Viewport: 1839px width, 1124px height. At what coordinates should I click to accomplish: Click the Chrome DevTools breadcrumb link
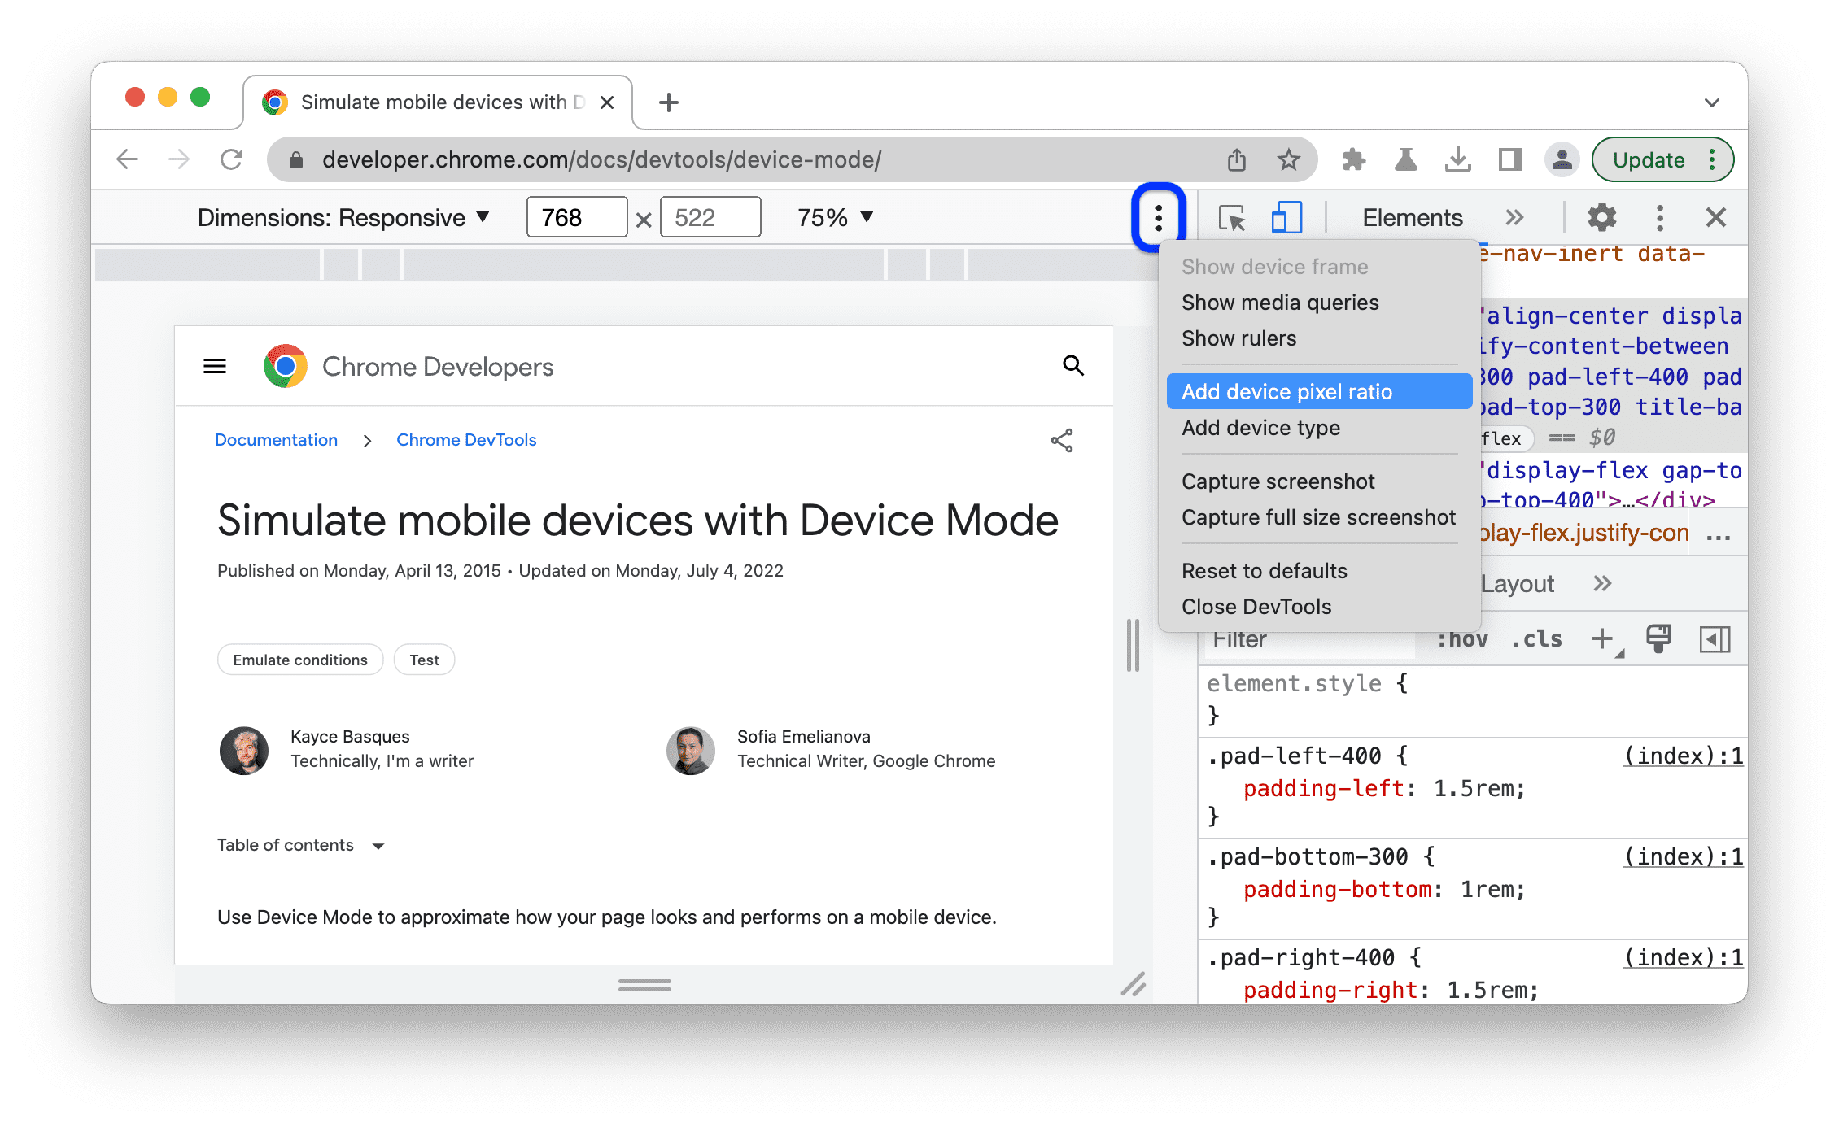click(x=466, y=440)
